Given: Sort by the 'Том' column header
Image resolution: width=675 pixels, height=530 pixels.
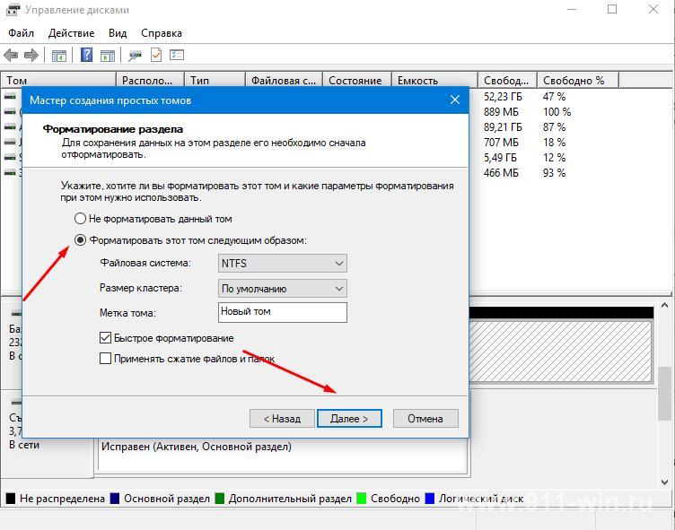Looking at the screenshot, I should coord(58,81).
